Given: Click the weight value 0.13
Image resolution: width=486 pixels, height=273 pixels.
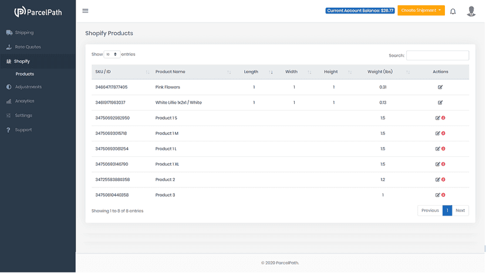Looking at the screenshot, I should click(383, 103).
